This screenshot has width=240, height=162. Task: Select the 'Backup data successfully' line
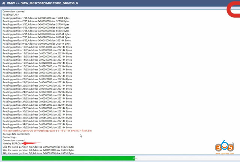coord(16,134)
